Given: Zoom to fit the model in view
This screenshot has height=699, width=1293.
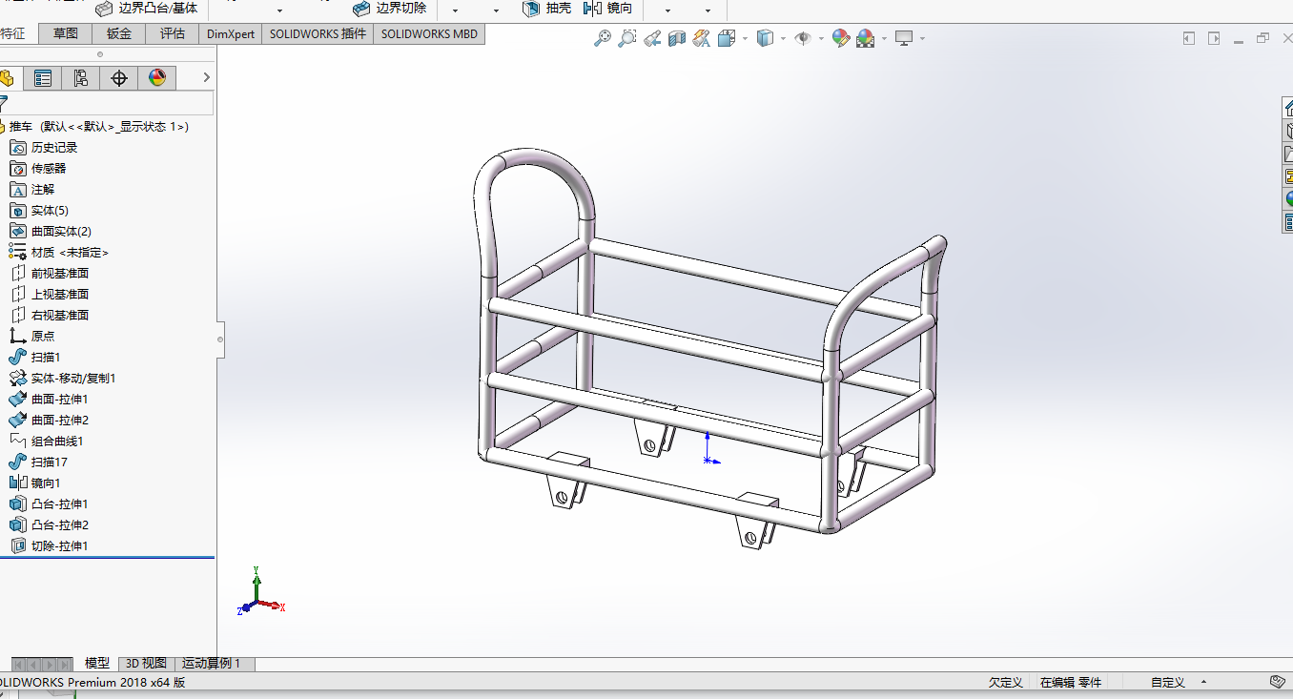Looking at the screenshot, I should [603, 38].
